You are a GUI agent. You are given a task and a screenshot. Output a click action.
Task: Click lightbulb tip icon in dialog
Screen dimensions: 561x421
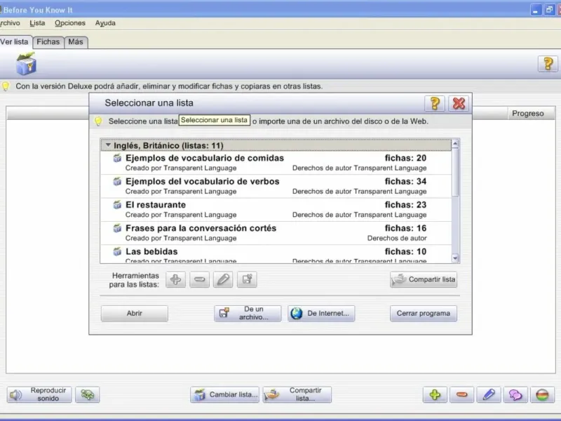pyautogui.click(x=98, y=121)
